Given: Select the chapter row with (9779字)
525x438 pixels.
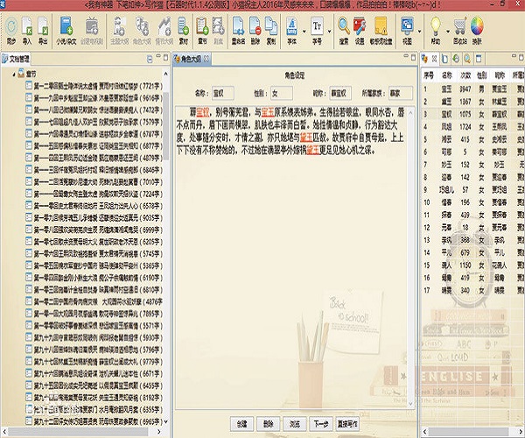Looking at the screenshot, I should [x=94, y=362].
